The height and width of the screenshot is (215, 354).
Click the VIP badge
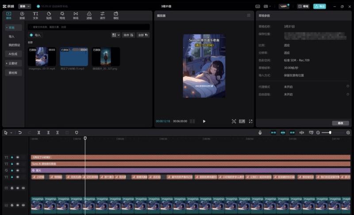coord(284,6)
